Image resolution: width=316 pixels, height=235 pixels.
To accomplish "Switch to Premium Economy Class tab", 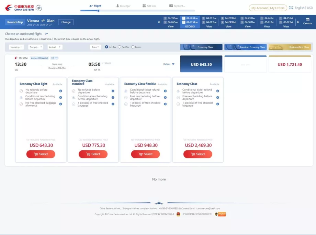I will (245, 47).
